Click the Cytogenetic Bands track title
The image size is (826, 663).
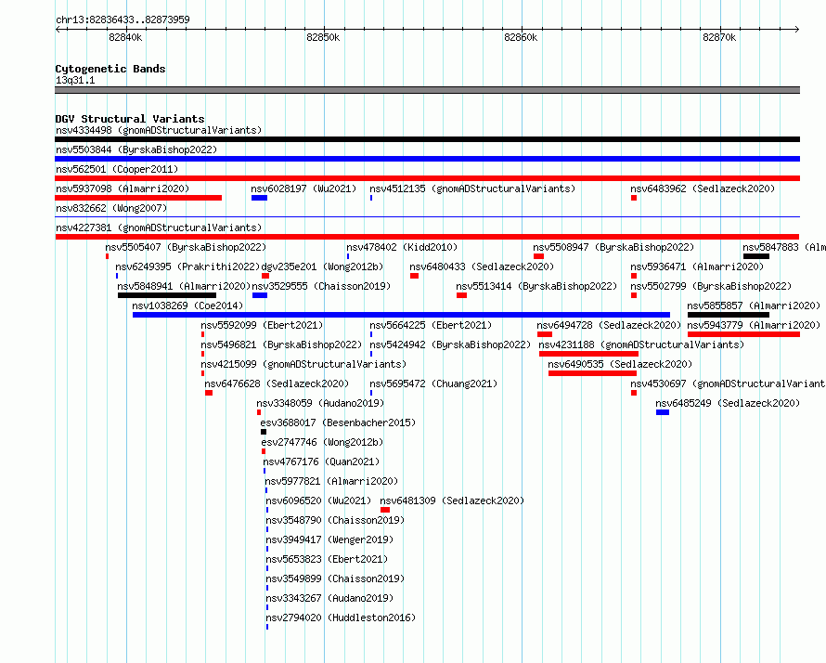pyautogui.click(x=110, y=69)
